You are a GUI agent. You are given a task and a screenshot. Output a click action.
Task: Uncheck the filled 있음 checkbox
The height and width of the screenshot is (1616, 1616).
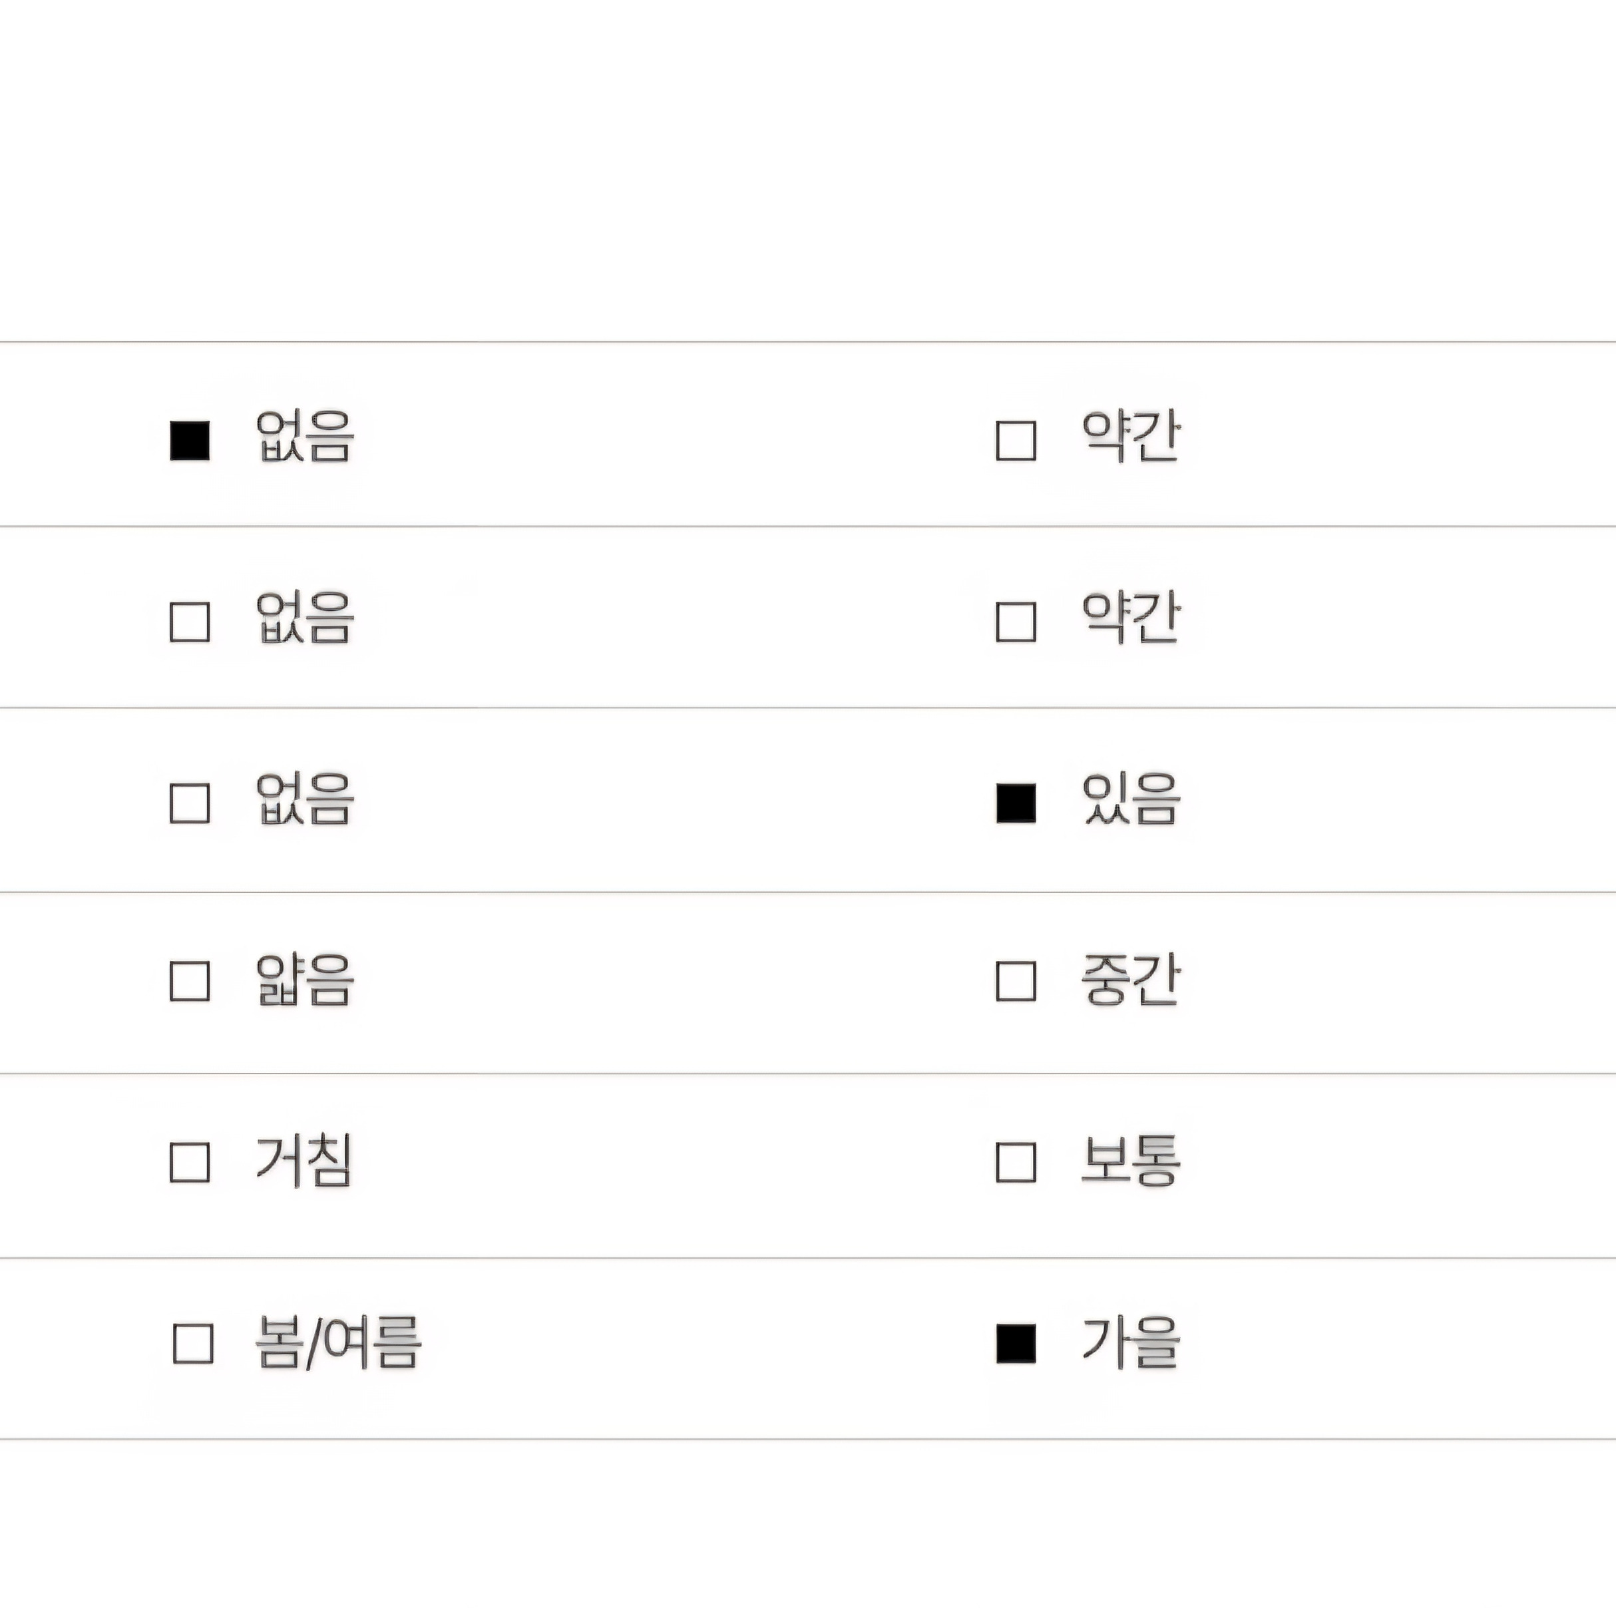pos(1016,803)
